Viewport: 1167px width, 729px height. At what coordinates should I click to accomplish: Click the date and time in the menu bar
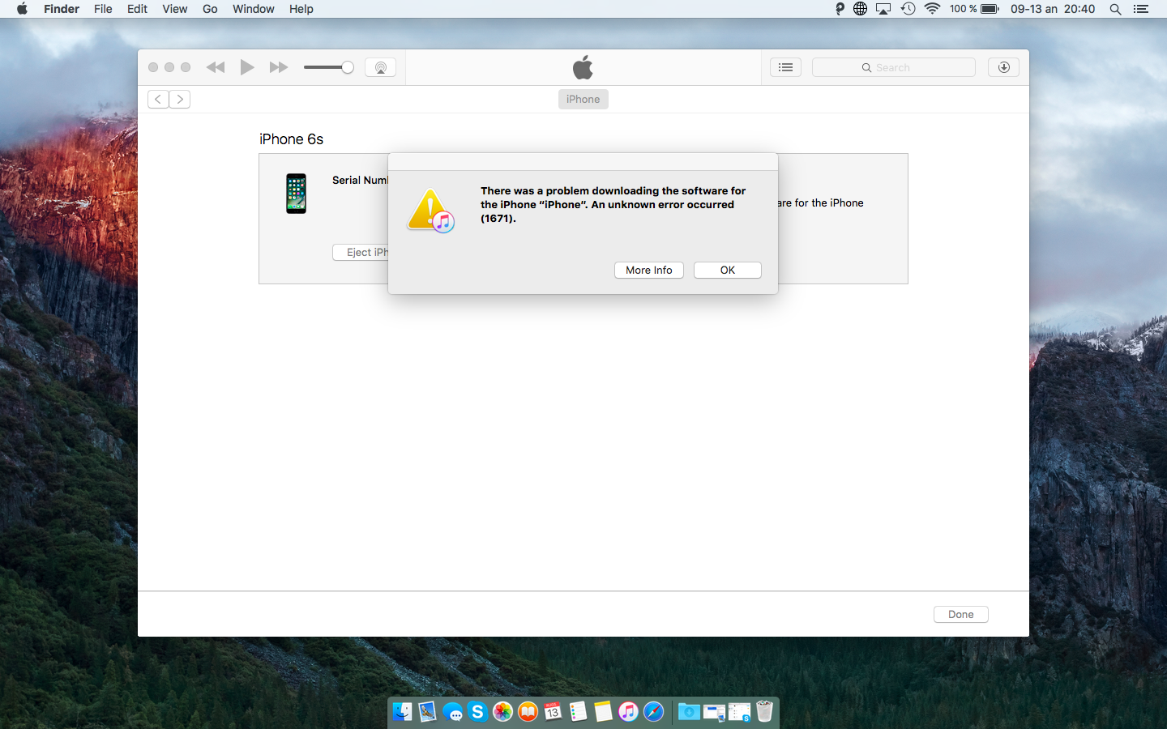(1052, 9)
